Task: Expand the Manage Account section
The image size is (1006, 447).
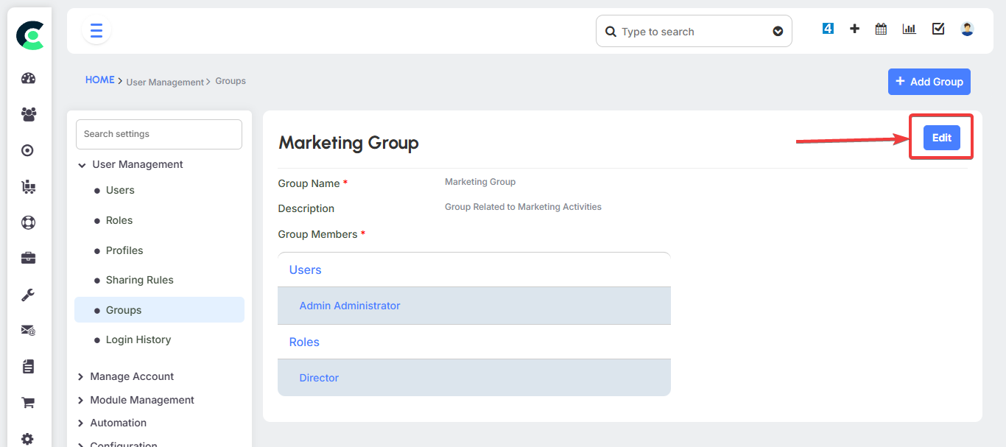Action: (81, 377)
